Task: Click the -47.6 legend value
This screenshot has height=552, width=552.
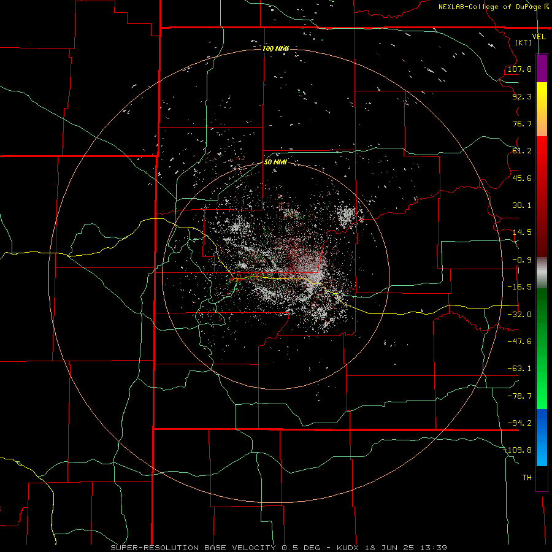Action: pyautogui.click(x=519, y=342)
